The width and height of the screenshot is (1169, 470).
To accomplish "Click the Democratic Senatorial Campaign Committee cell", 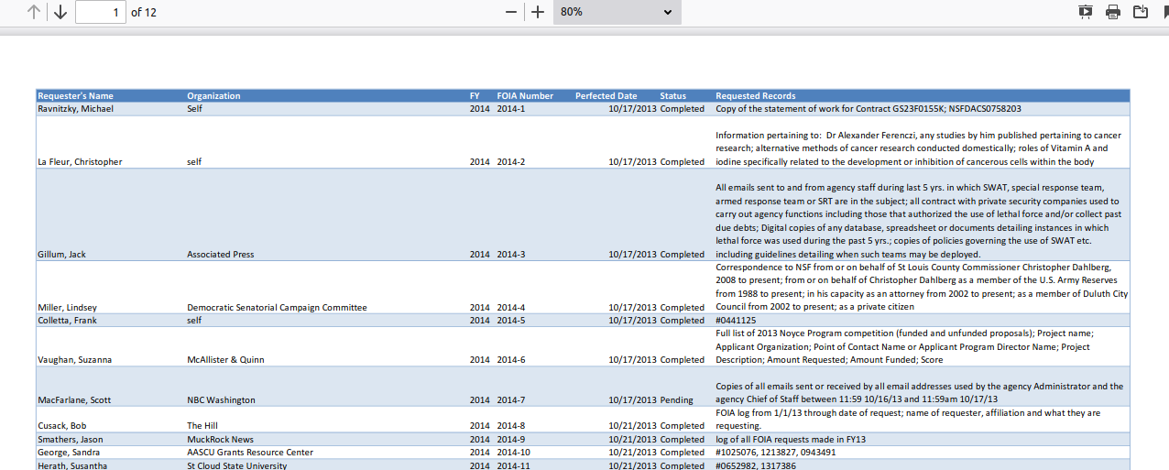I will tap(277, 308).
